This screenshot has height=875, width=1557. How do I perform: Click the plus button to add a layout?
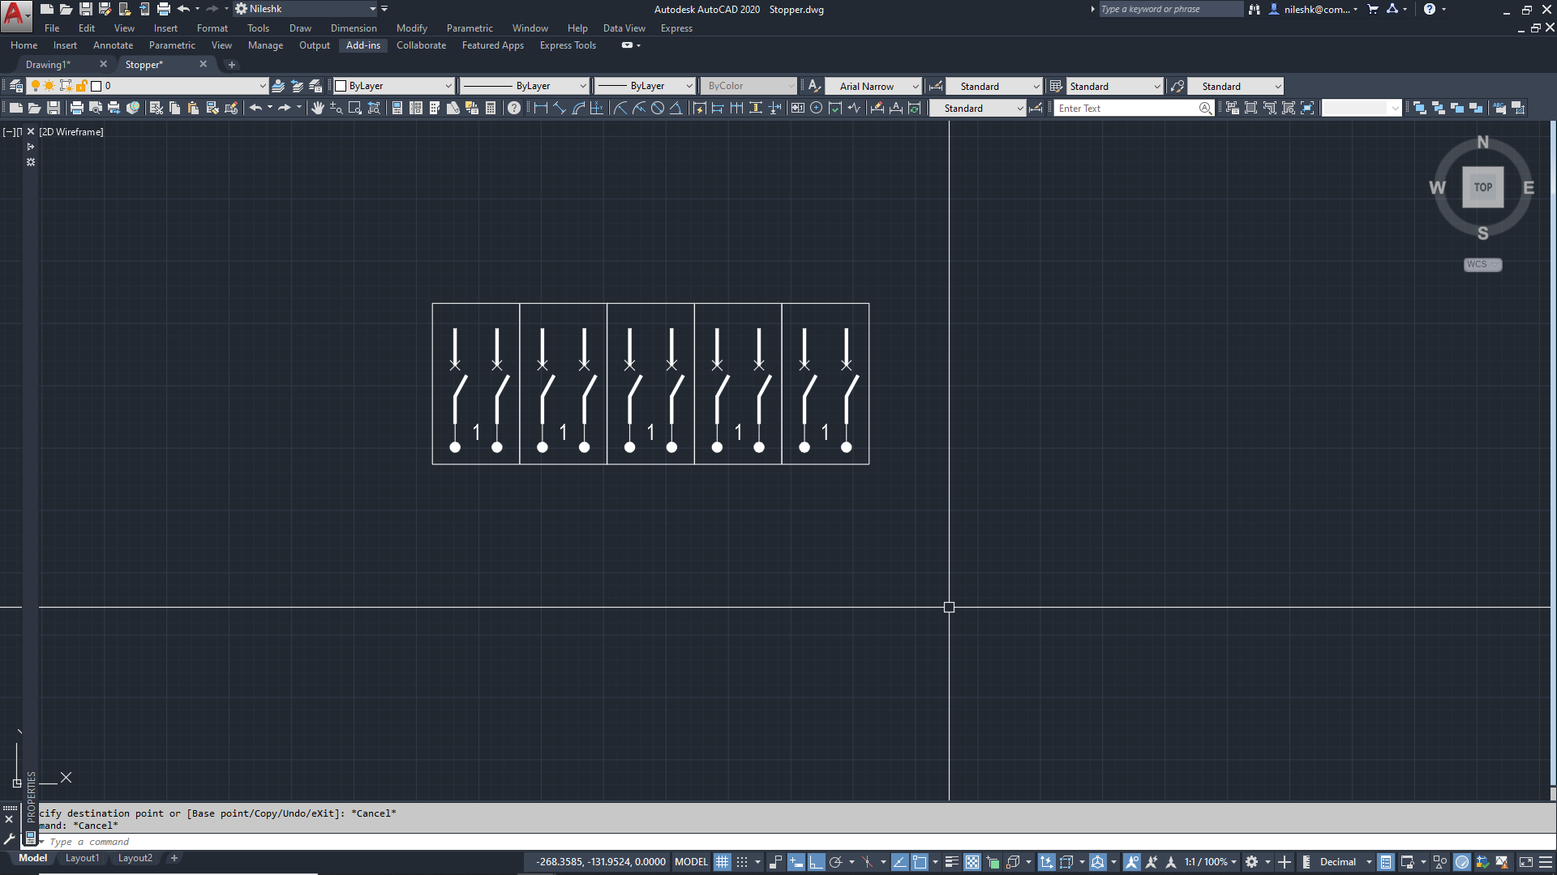[174, 857]
